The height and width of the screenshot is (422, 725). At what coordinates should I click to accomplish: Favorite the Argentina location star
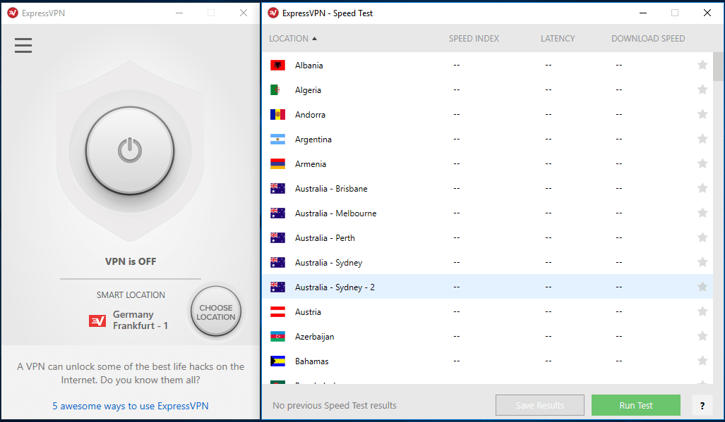702,139
